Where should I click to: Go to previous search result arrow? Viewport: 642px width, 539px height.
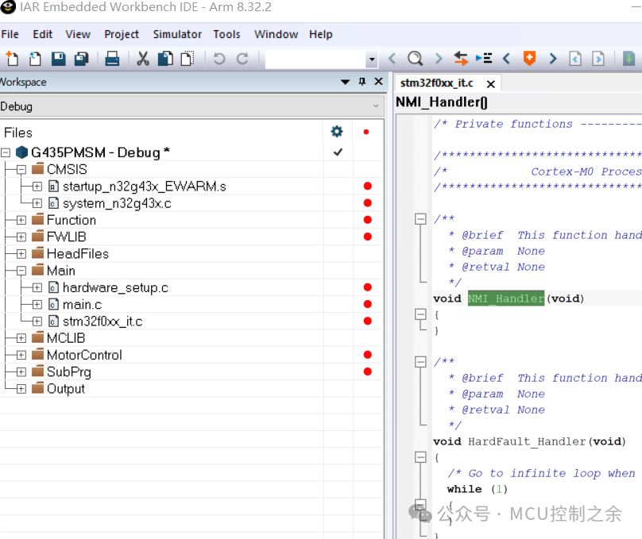point(393,59)
